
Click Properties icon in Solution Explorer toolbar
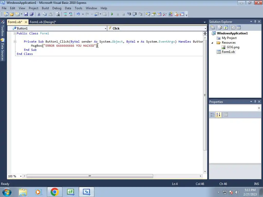coord(213,27)
